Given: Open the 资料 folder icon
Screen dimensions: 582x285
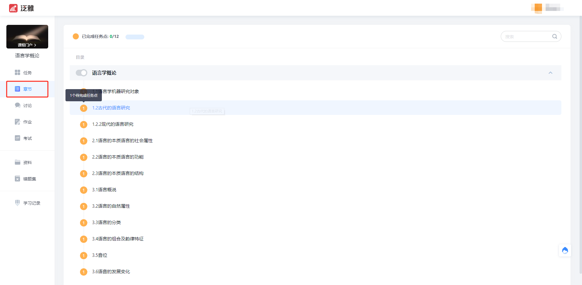Looking at the screenshot, I should click(18, 162).
